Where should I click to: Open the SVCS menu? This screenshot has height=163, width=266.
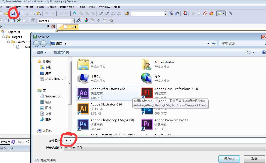pyautogui.click(x=92, y=7)
